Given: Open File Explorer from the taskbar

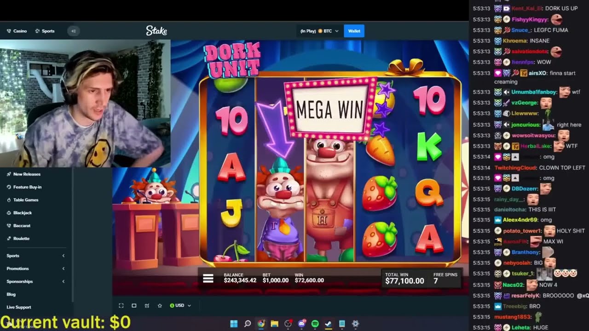Looking at the screenshot, I should (x=274, y=324).
